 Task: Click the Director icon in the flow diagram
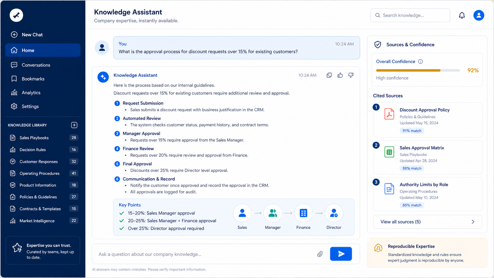click(x=334, y=213)
